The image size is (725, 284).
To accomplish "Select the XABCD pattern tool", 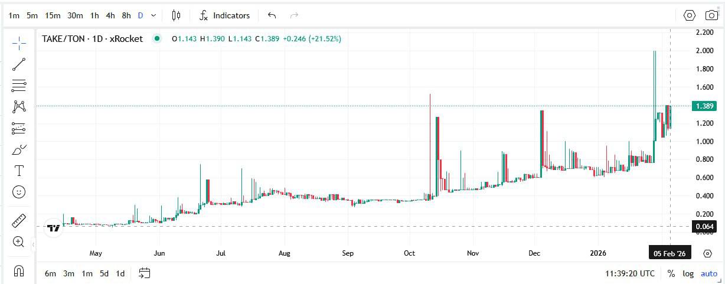I will (19, 107).
